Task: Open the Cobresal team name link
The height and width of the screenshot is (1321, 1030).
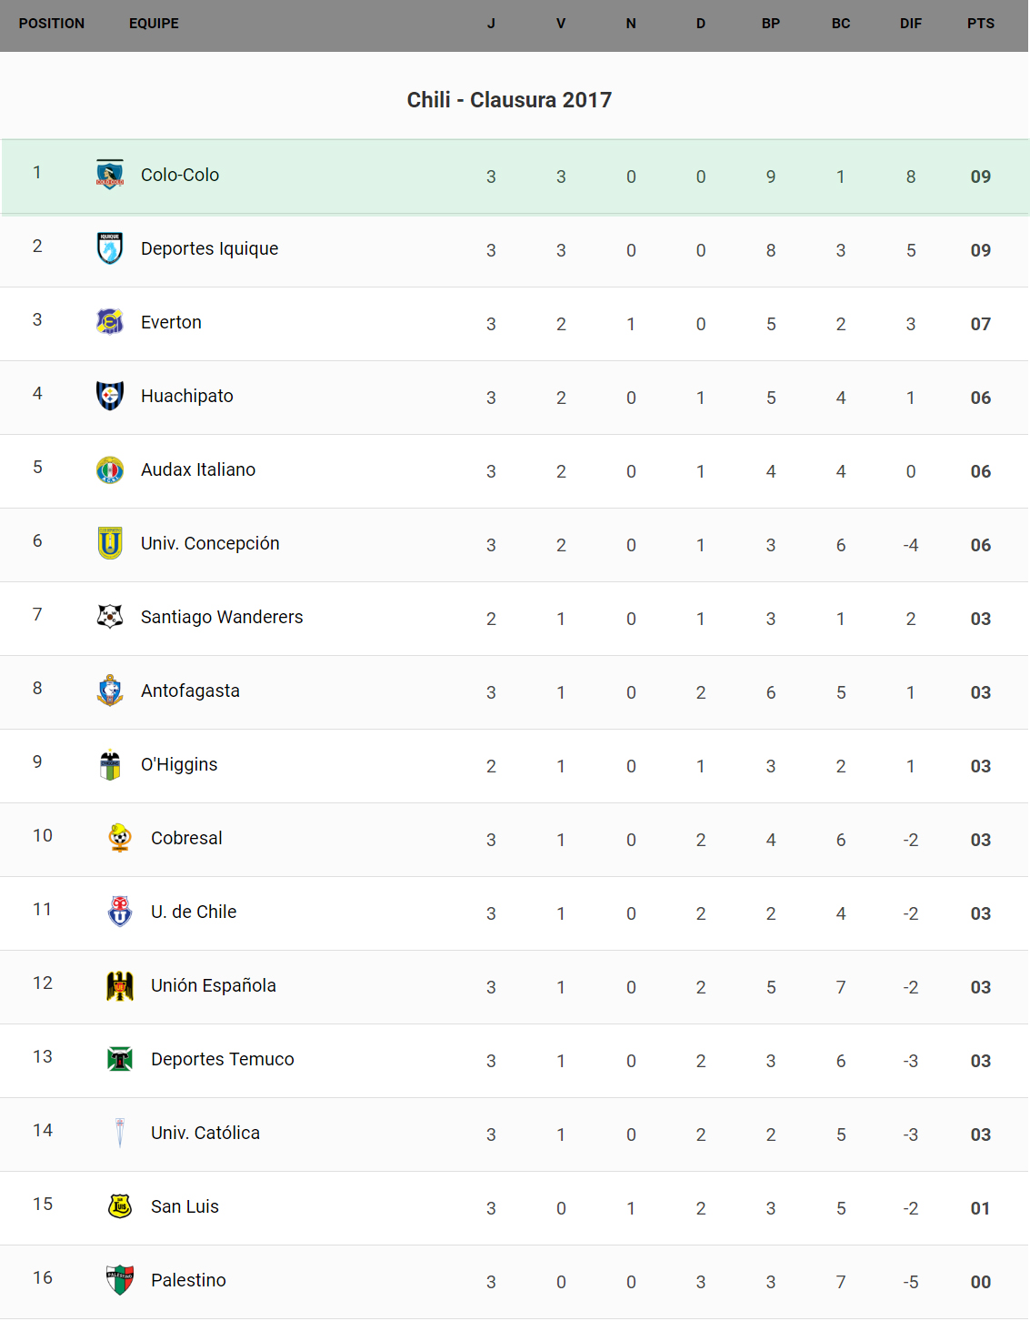Action: pos(186,838)
